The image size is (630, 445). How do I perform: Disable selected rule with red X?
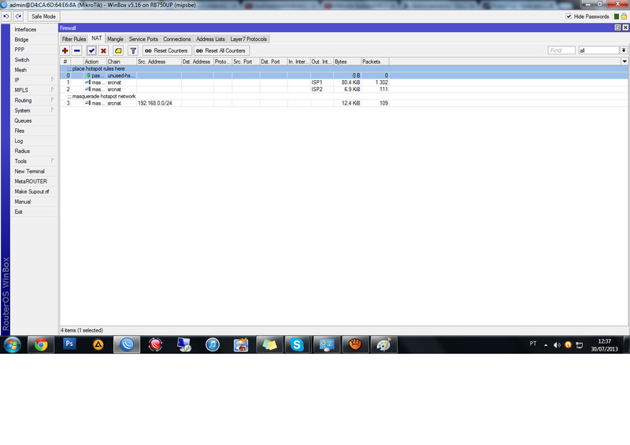[104, 50]
